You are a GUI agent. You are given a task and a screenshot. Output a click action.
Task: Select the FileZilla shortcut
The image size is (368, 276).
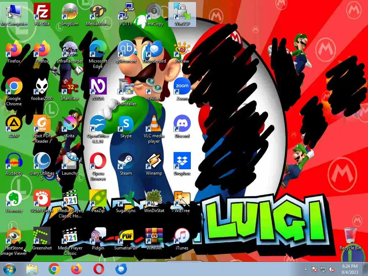click(x=42, y=14)
